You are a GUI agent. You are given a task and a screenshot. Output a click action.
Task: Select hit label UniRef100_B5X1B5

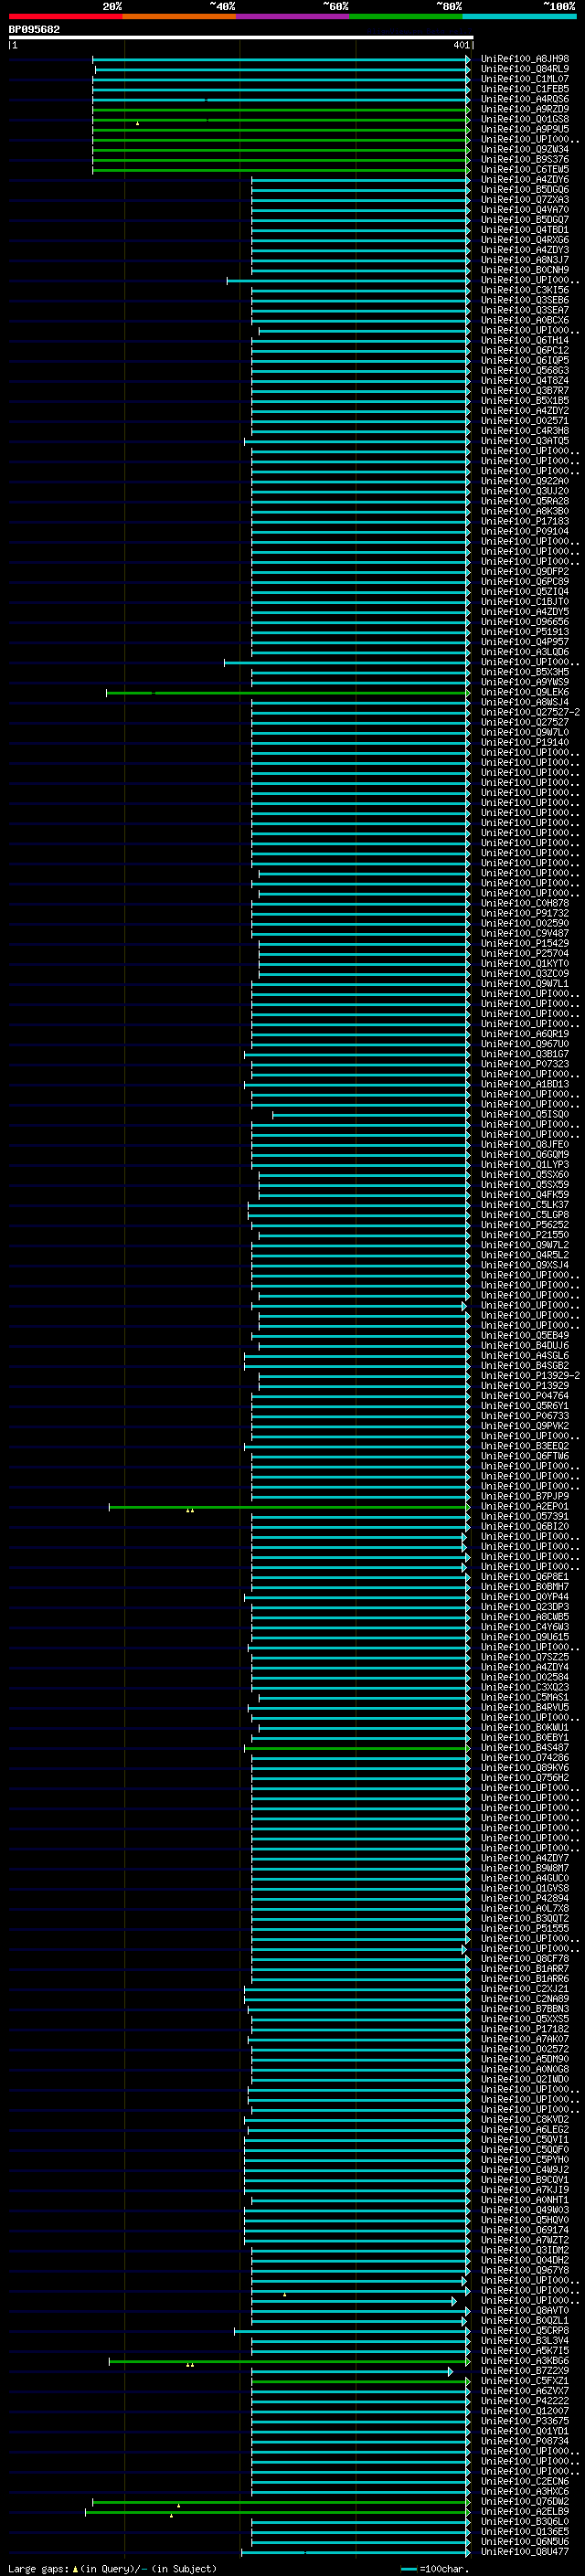click(525, 401)
